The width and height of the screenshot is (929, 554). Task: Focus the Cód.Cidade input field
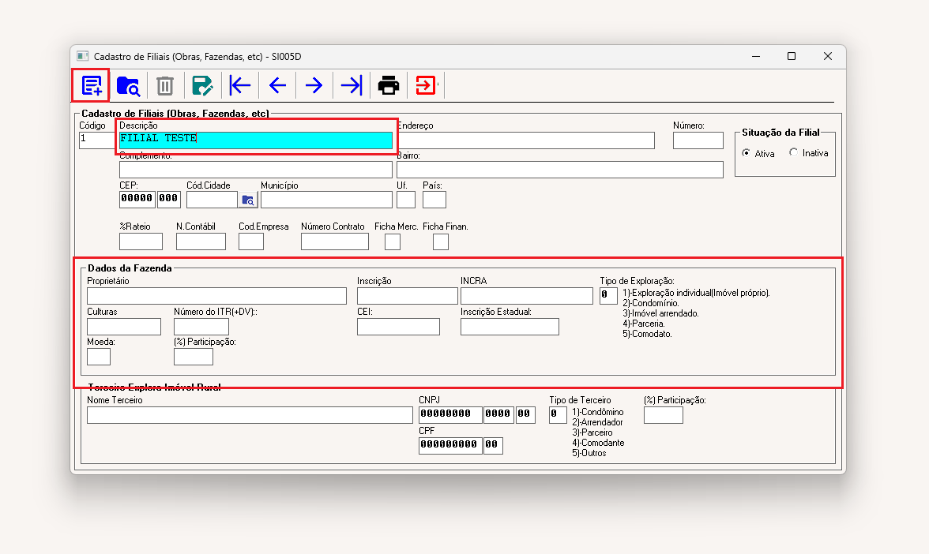coord(212,200)
